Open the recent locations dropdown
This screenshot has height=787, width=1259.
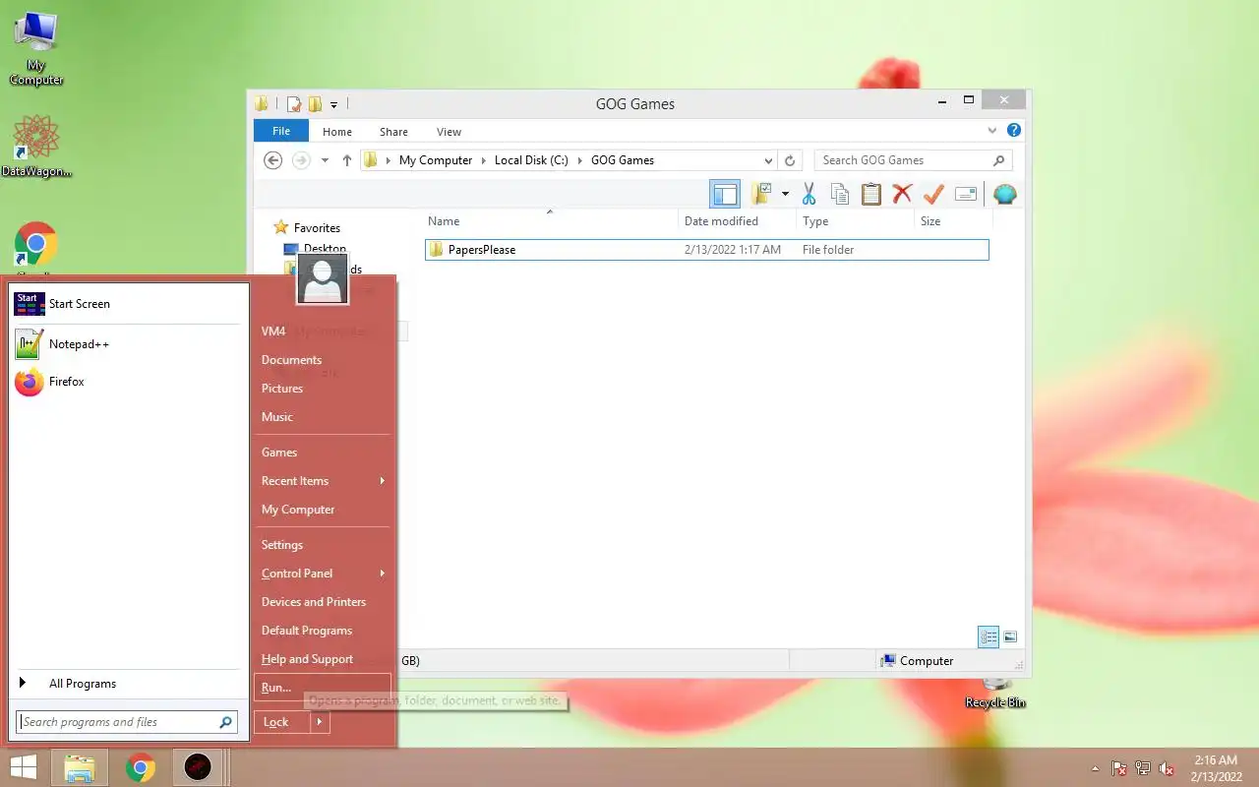tap(325, 160)
